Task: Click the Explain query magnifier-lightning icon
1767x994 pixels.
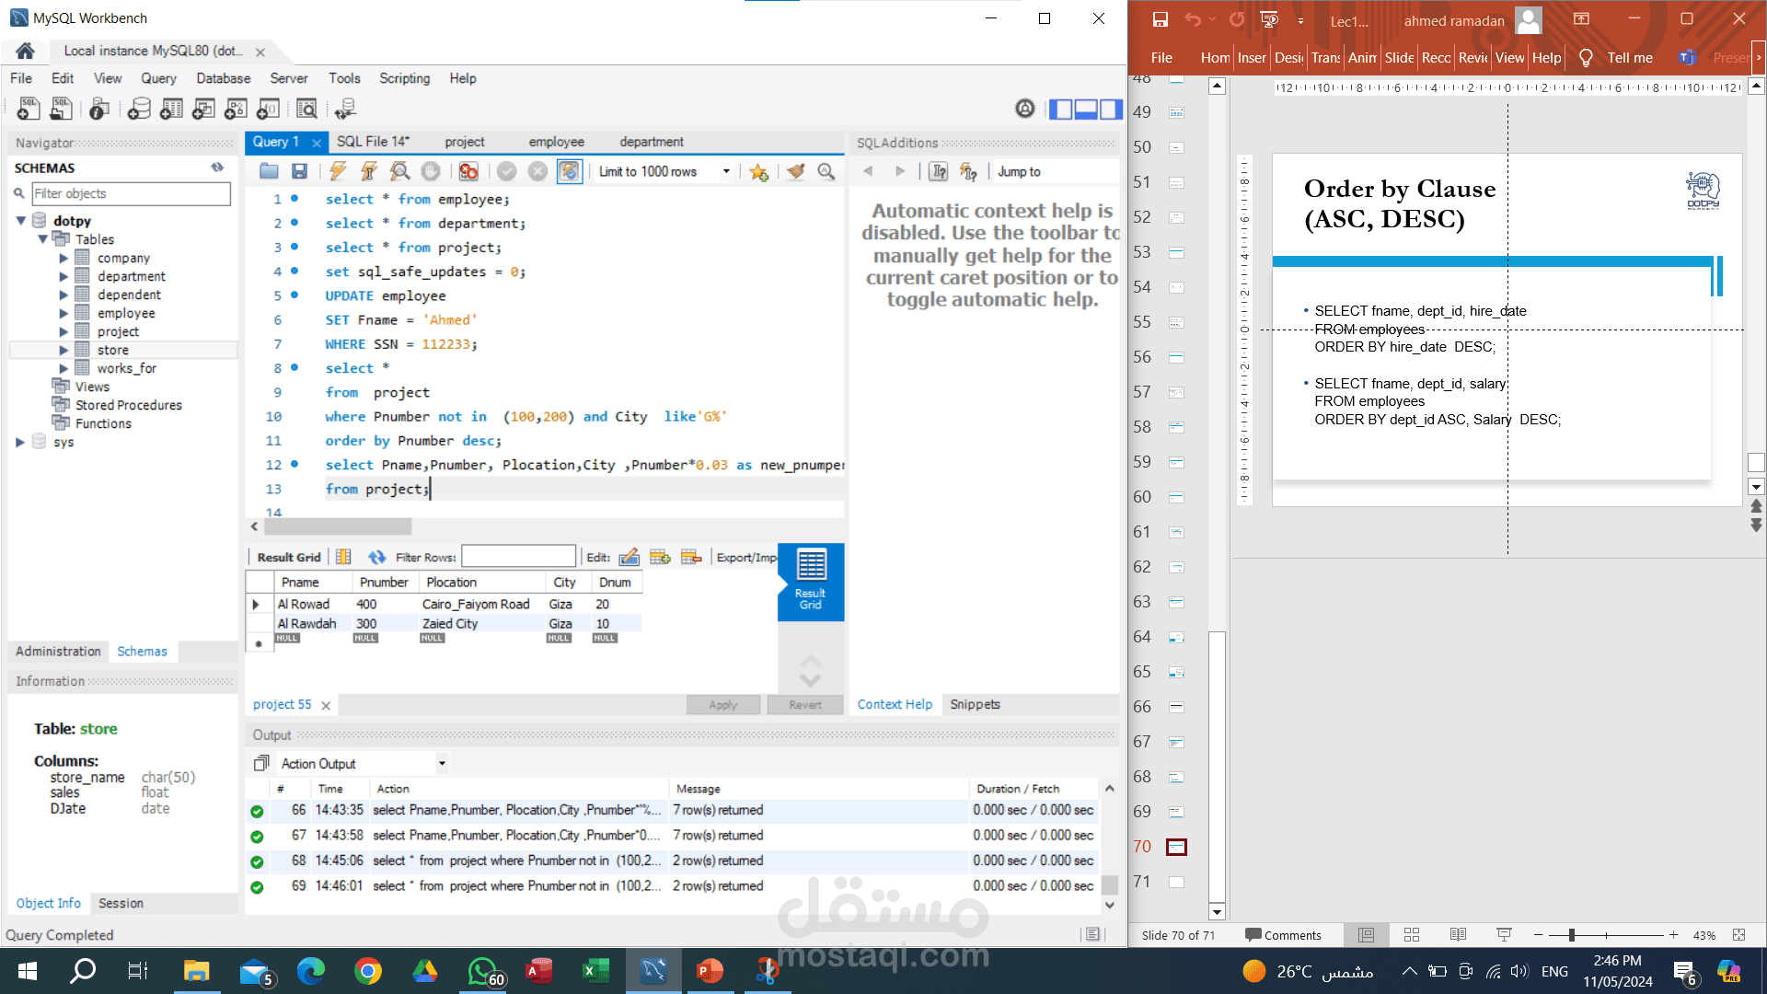Action: click(x=399, y=171)
